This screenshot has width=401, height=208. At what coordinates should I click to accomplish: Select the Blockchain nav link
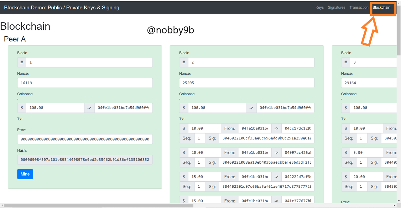click(381, 8)
